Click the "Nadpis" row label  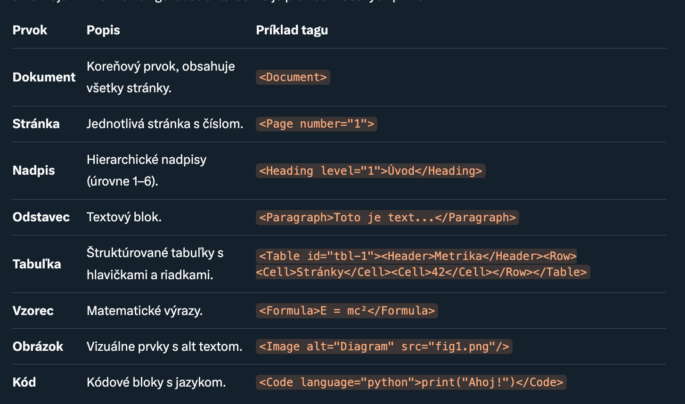point(33,170)
